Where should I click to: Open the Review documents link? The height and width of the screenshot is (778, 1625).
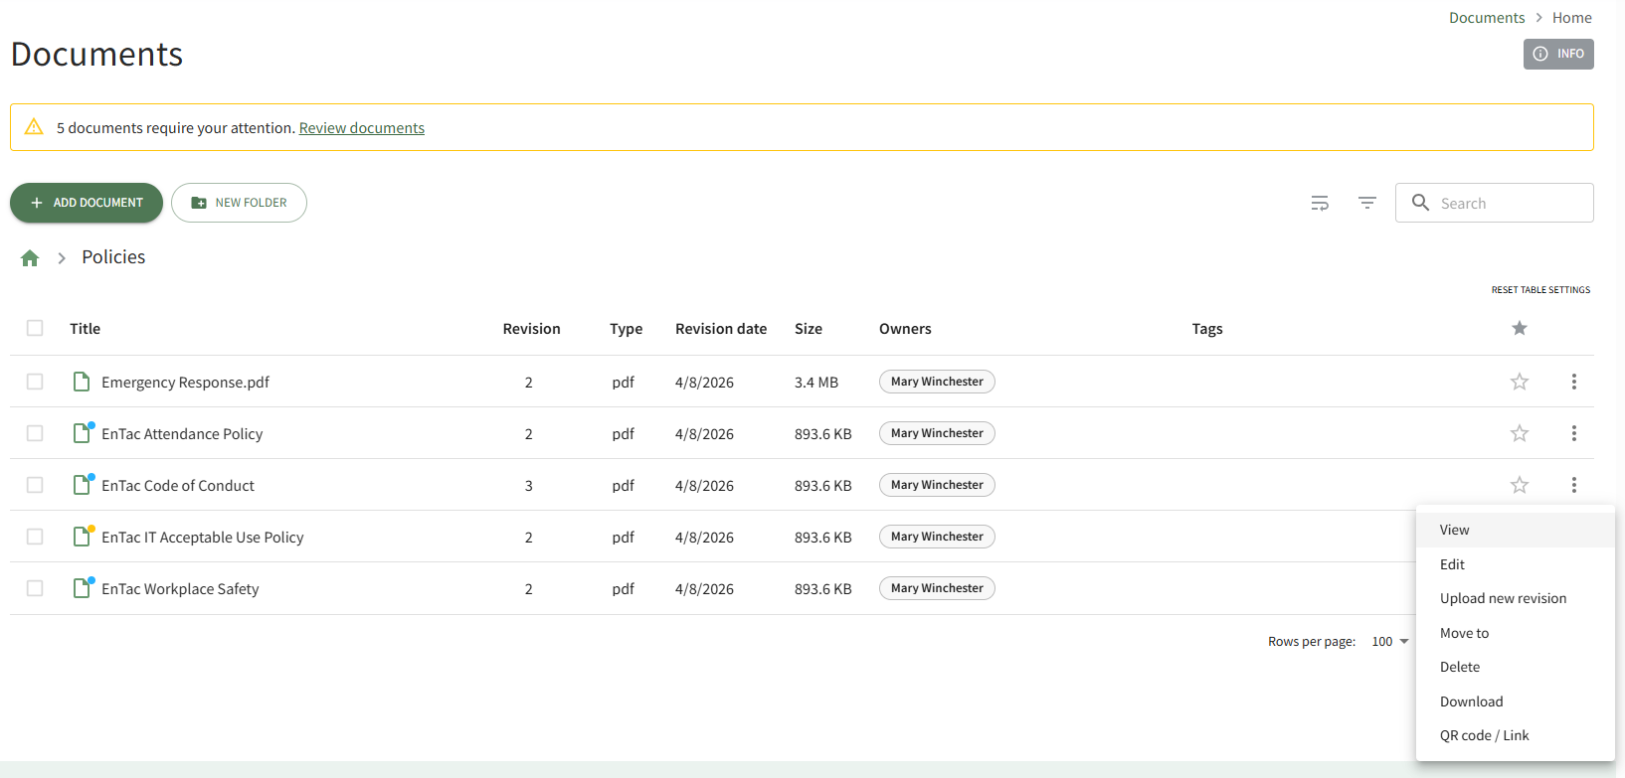click(361, 128)
